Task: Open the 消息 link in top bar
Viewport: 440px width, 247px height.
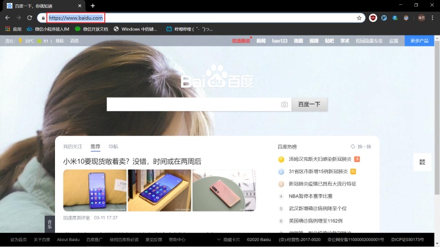Action: [x=75, y=41]
